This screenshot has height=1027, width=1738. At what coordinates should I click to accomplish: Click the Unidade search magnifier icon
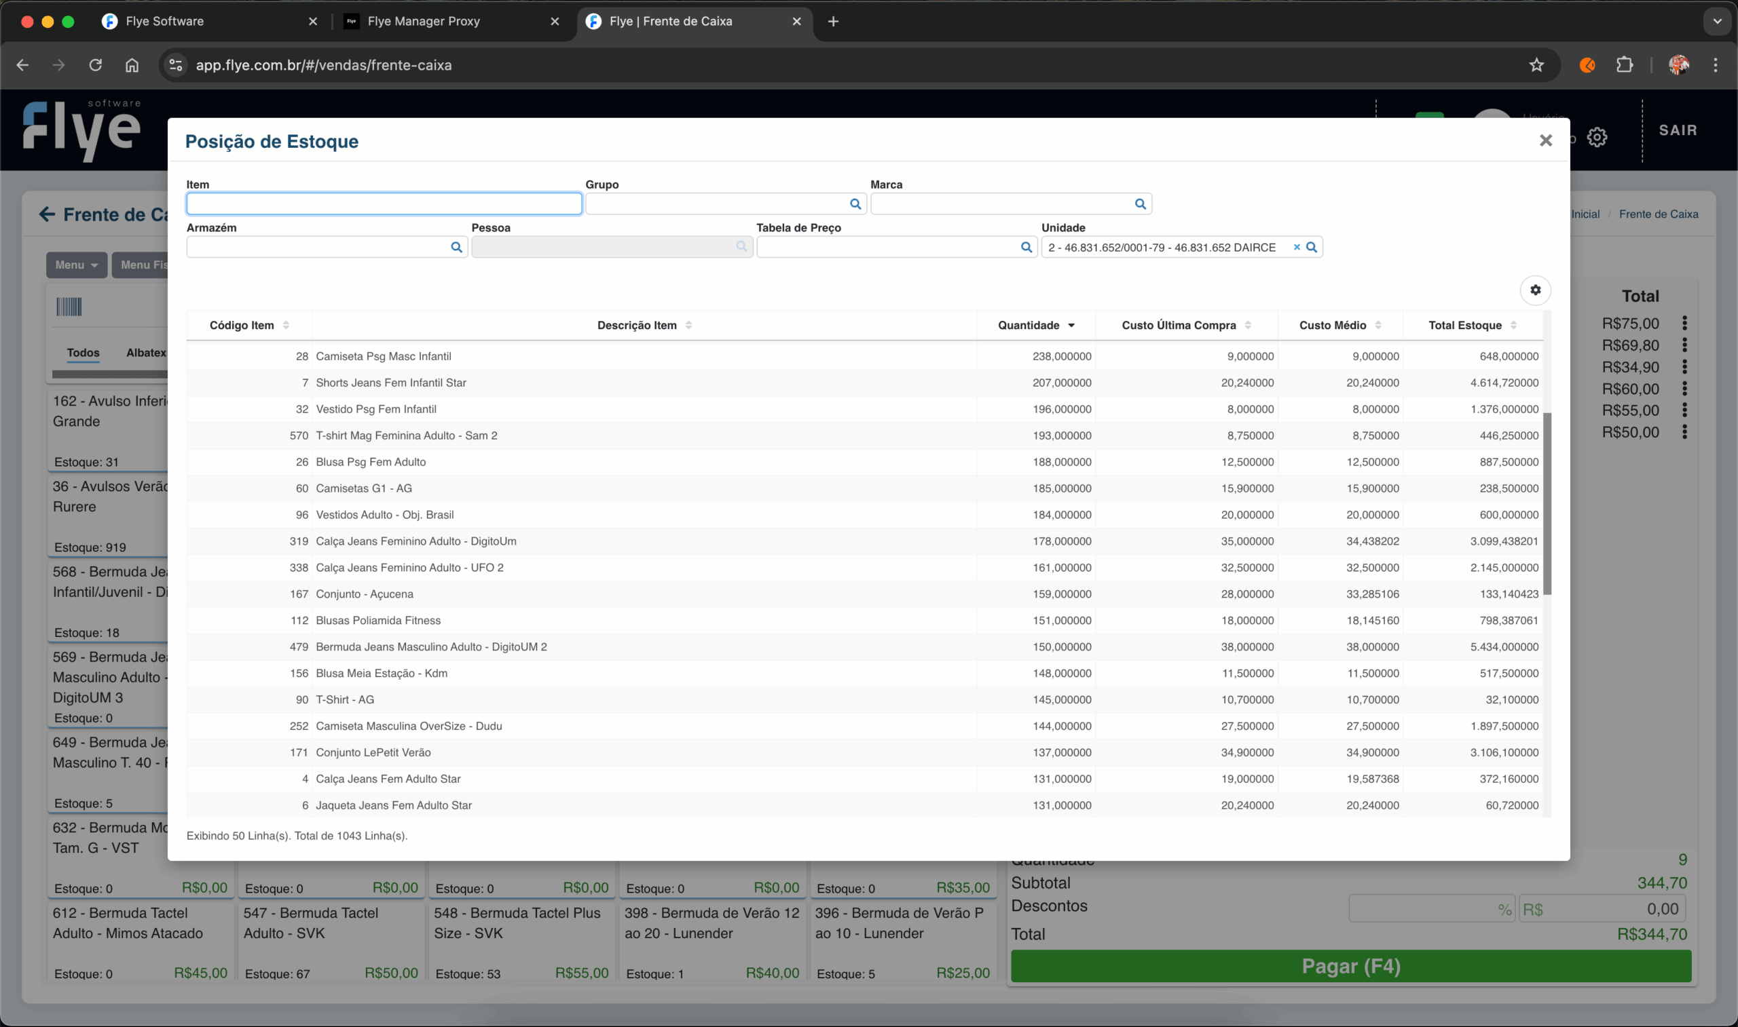pyautogui.click(x=1312, y=247)
